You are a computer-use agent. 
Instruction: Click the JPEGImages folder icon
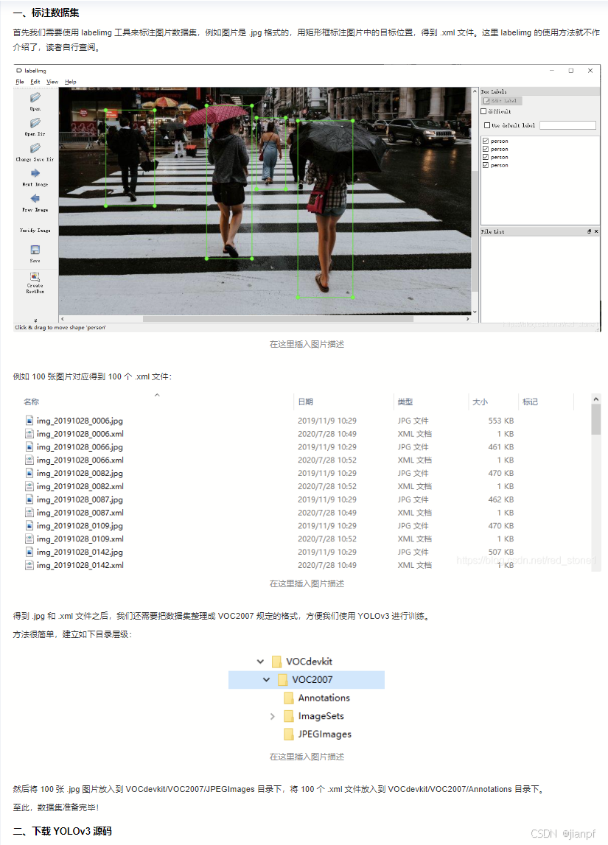pyautogui.click(x=289, y=734)
